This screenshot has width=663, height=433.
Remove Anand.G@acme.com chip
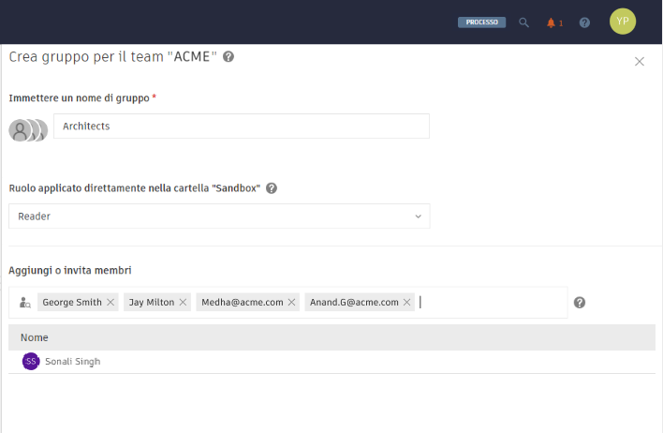click(406, 302)
